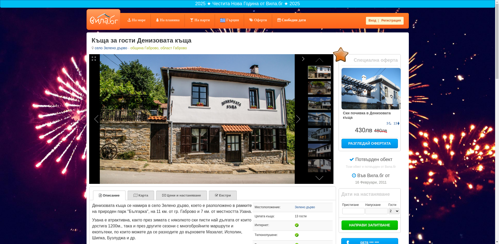The image size is (499, 244).
Task: Click the Напускане date field
Action: (x=376, y=211)
